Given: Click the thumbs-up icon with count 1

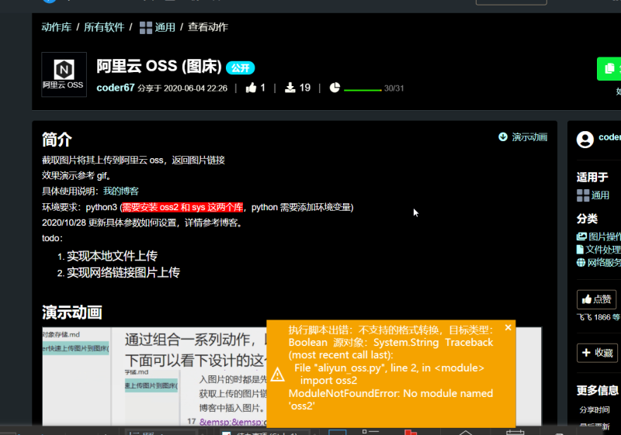Looking at the screenshot, I should 251,88.
